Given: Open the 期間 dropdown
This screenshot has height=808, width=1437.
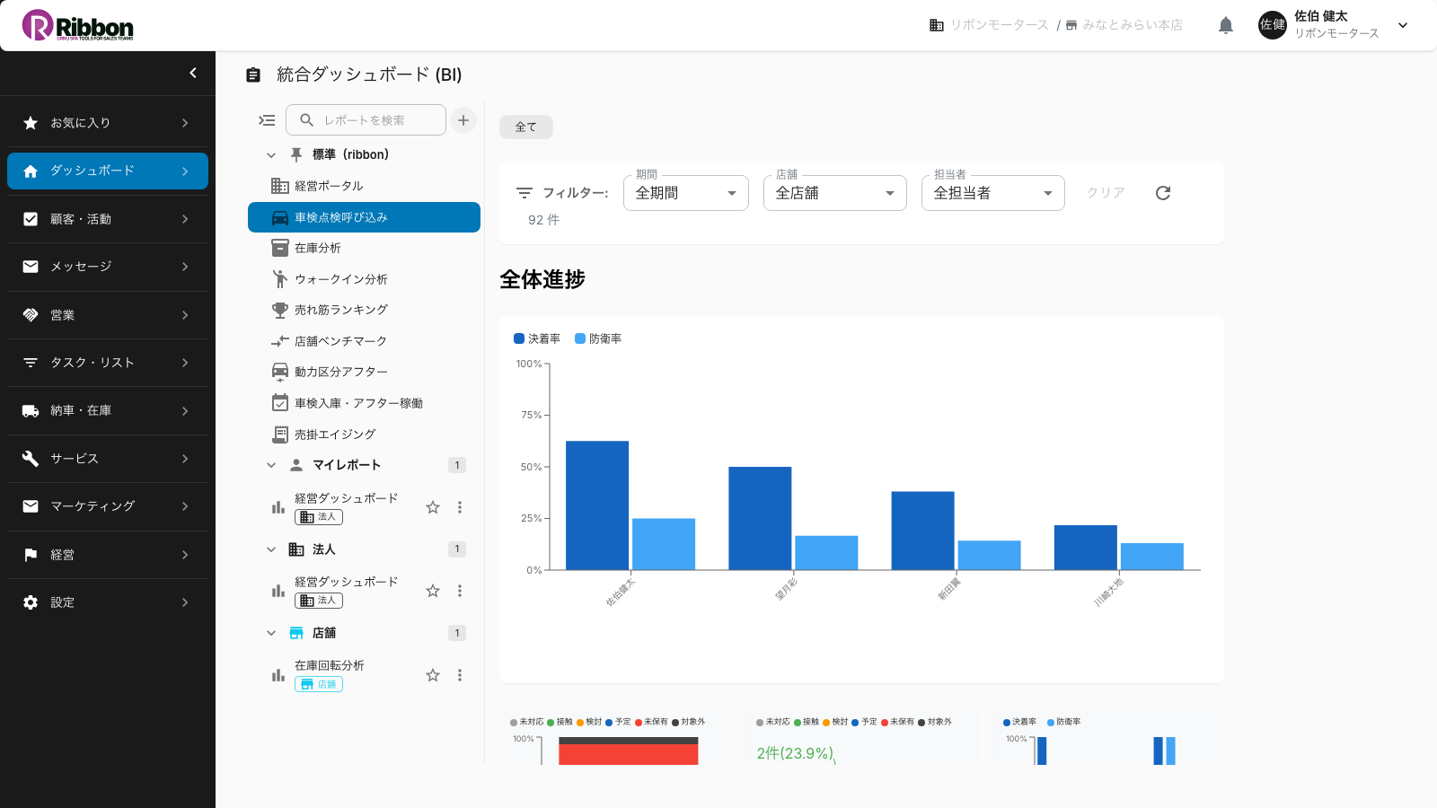Looking at the screenshot, I should pyautogui.click(x=686, y=193).
